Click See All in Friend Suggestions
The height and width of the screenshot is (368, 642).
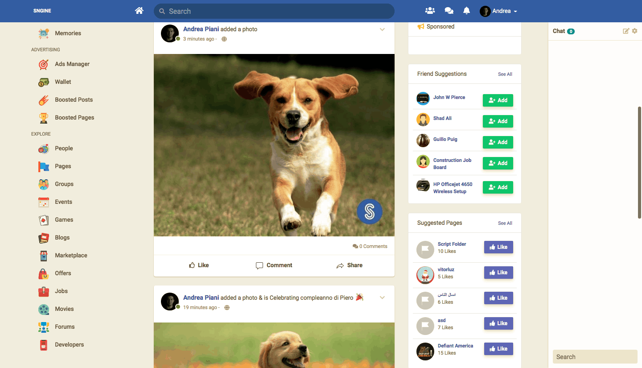click(505, 74)
